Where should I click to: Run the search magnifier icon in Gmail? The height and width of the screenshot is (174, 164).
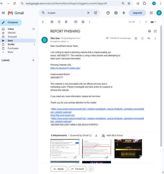[x=43, y=13]
